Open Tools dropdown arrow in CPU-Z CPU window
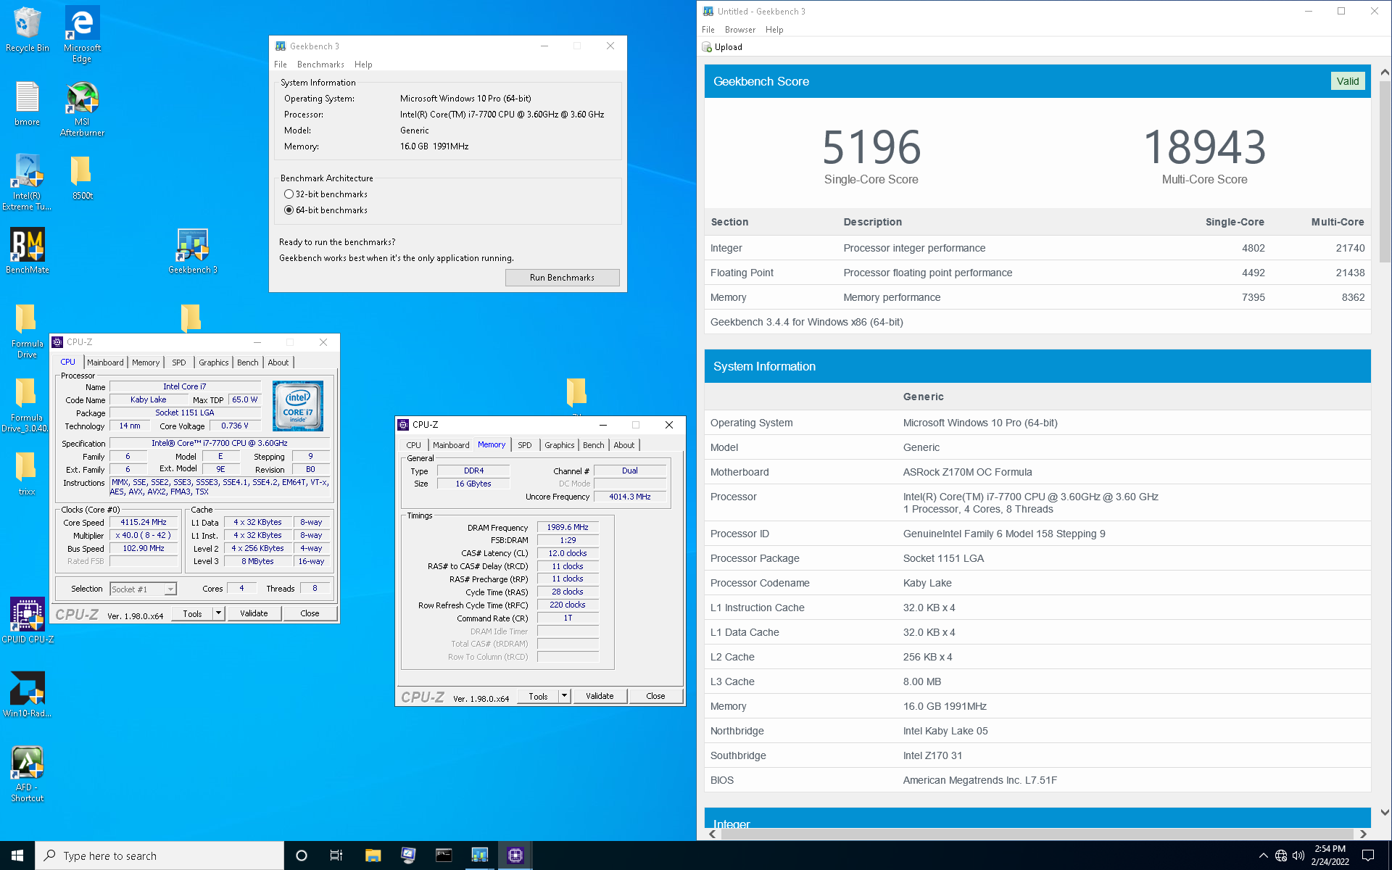Image resolution: width=1392 pixels, height=870 pixels. [x=218, y=613]
